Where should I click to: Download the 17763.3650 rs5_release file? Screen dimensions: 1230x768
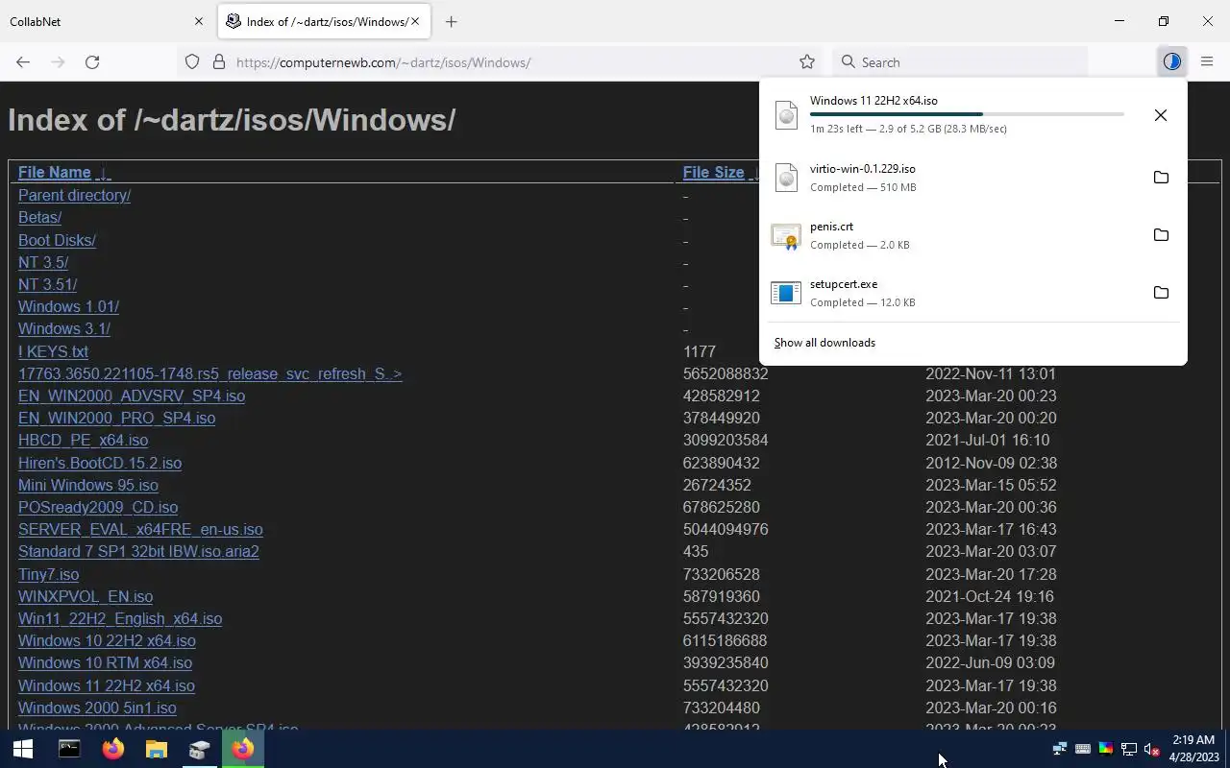click(209, 373)
